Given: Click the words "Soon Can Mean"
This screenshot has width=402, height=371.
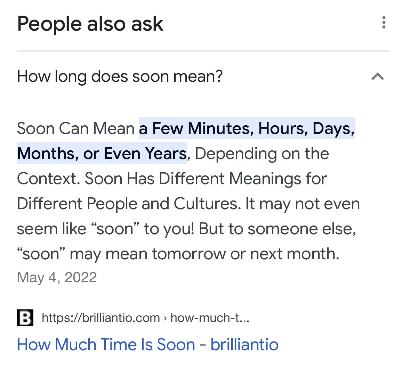Looking at the screenshot, I should coord(75,128).
